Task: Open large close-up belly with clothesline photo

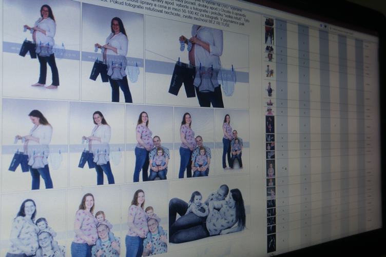Action: [x=198, y=62]
